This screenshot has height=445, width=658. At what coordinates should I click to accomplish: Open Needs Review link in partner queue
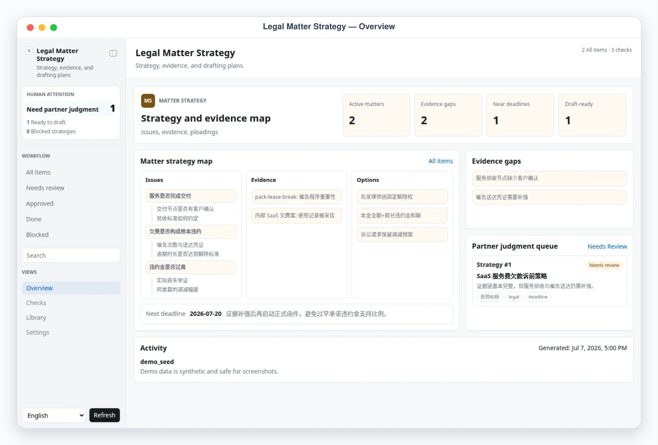[x=607, y=247]
